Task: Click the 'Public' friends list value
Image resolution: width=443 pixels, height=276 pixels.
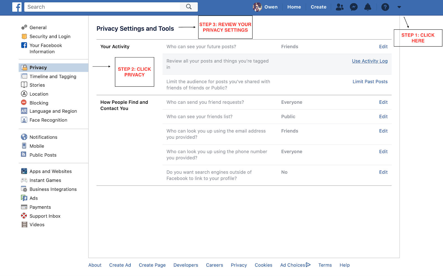Action: [288, 117]
